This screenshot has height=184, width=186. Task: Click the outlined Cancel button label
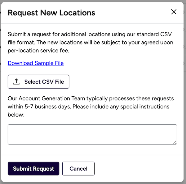pyautogui.click(x=78, y=169)
